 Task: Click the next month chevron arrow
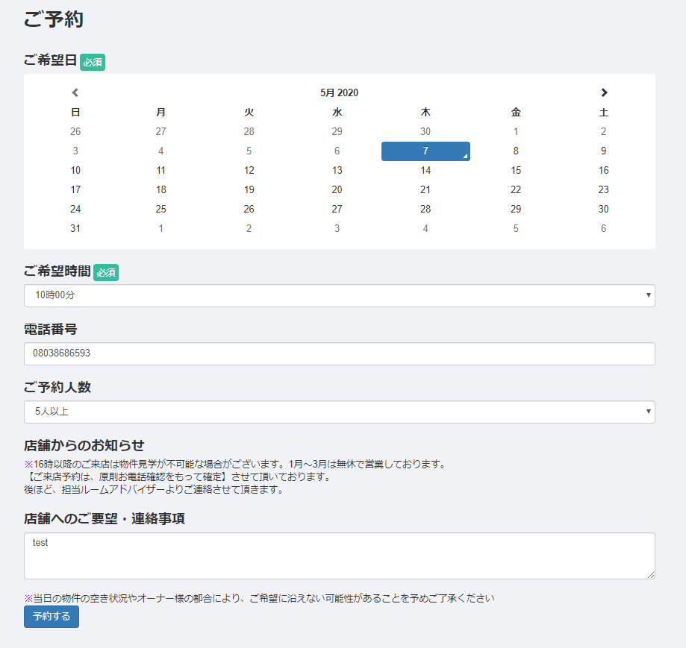[604, 92]
